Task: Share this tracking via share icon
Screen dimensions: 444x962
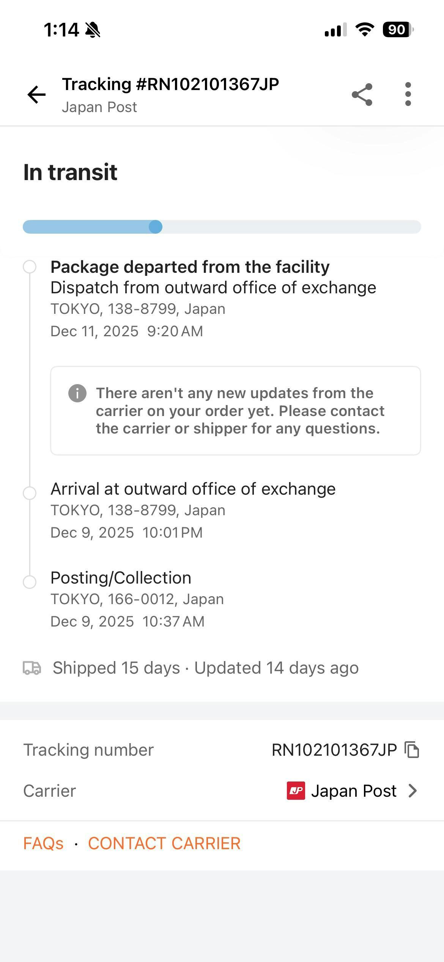Action: pos(362,94)
